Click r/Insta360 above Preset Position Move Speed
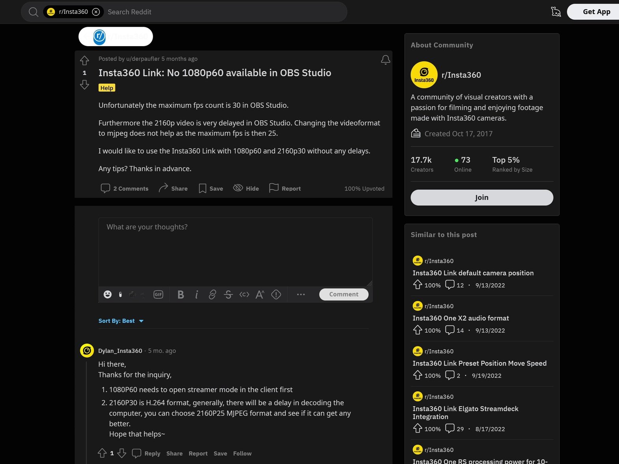The image size is (619, 464). [x=439, y=351]
